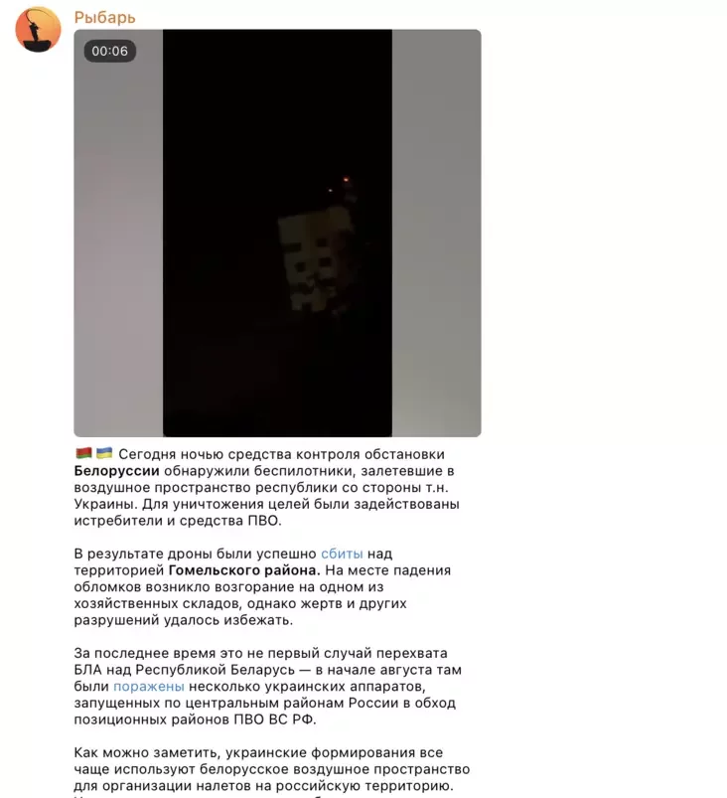Click paragraph starting За последнее время
The image size is (727, 798).
point(267,686)
